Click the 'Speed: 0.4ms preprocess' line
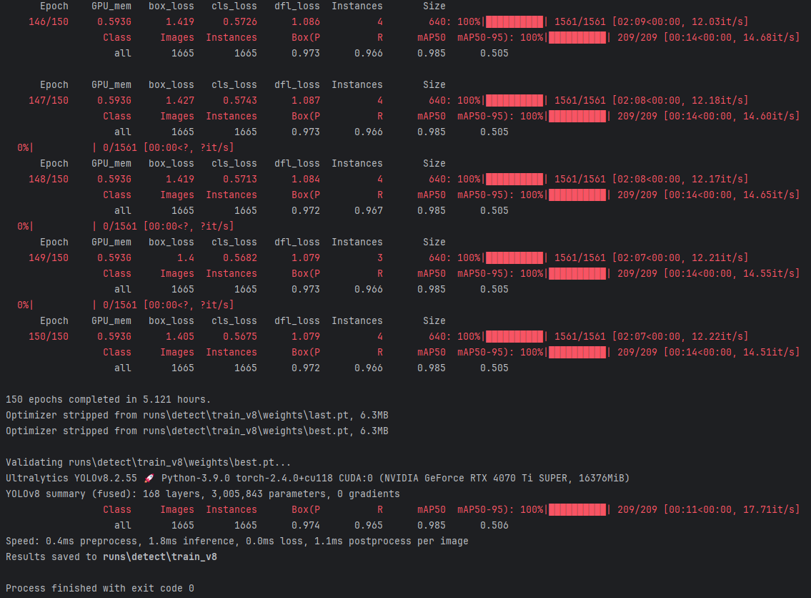 click(237, 541)
